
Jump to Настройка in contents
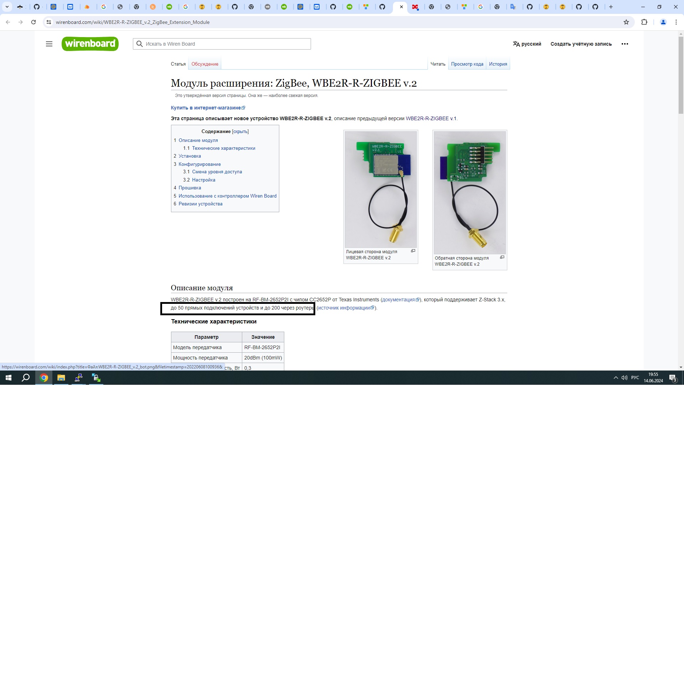point(203,180)
